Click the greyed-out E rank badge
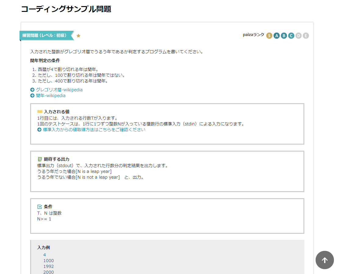Screen dimensions: 340x274 306,36
